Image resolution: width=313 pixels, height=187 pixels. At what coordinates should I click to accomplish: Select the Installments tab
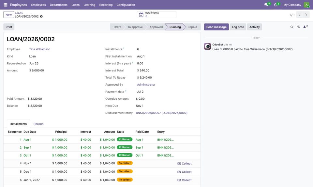19,124
